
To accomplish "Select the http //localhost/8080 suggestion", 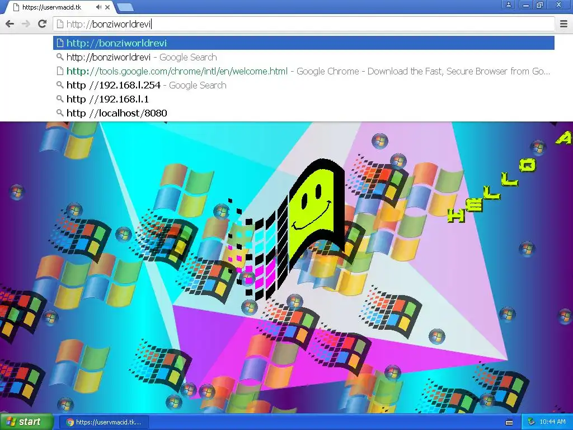I will click(304, 113).
